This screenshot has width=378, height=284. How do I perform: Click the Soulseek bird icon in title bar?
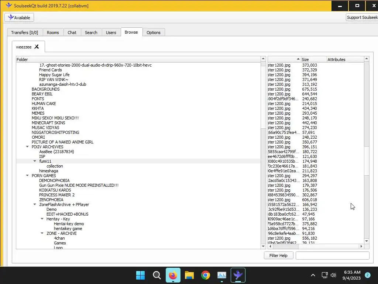pyautogui.click(x=9, y=5)
